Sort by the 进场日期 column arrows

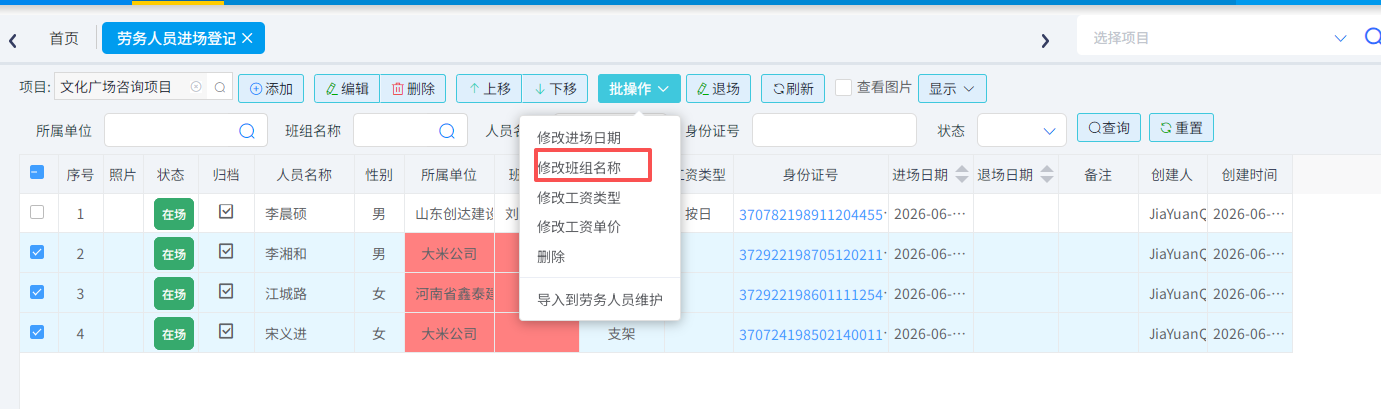(x=962, y=175)
